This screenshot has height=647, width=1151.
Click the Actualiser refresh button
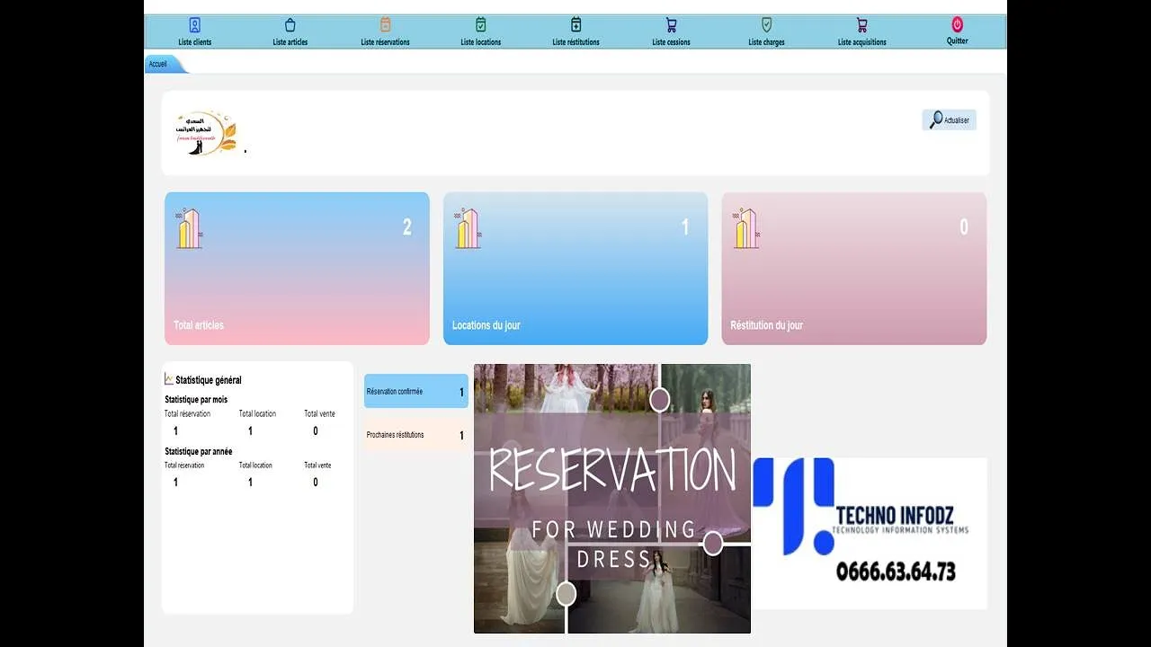[x=949, y=120]
